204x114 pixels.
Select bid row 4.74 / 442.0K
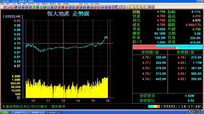[x=154, y=79]
